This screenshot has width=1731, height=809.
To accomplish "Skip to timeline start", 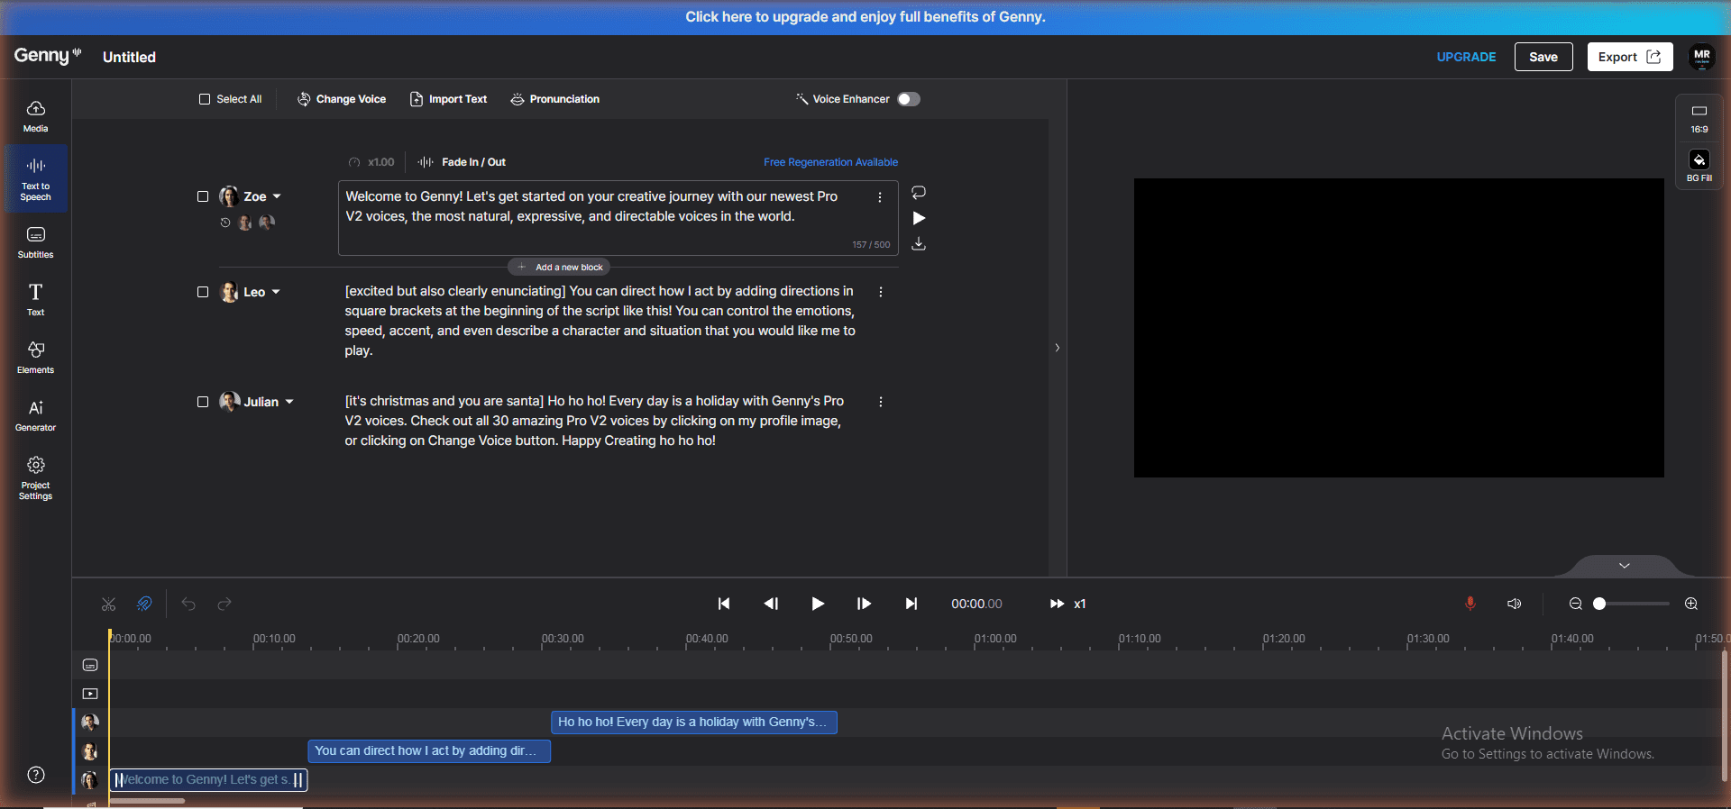I will point(724,604).
